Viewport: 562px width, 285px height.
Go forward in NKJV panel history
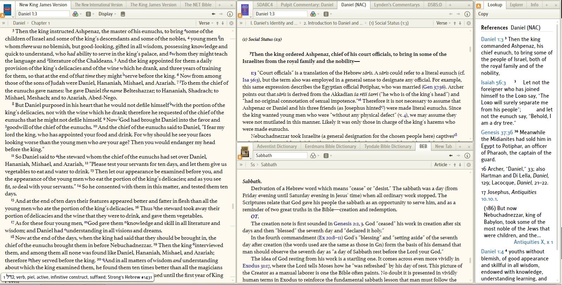pos(221,14)
